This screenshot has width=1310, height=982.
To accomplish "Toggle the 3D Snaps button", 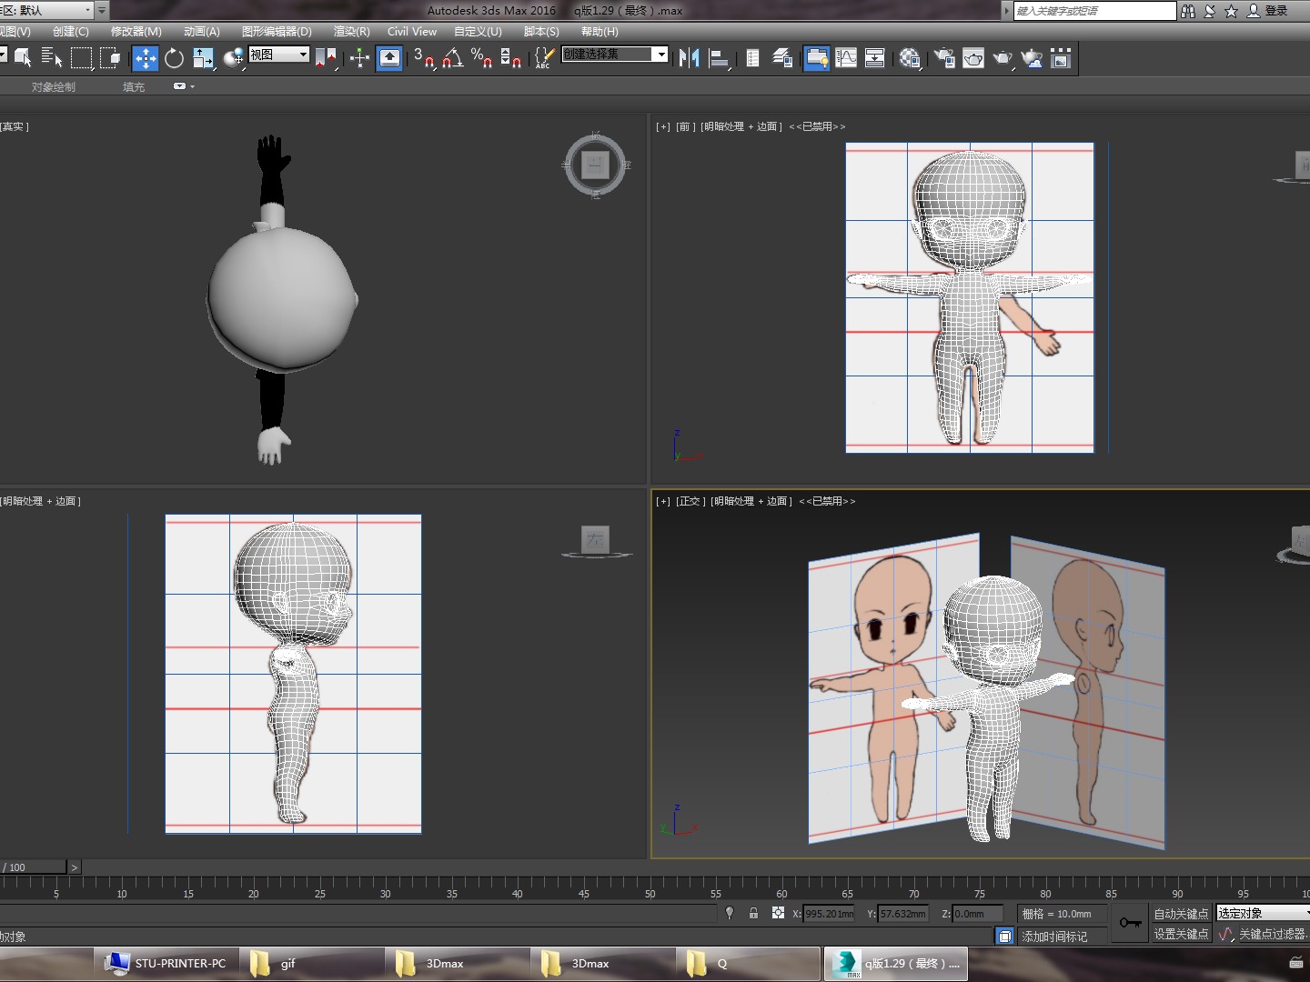I will [x=422, y=59].
